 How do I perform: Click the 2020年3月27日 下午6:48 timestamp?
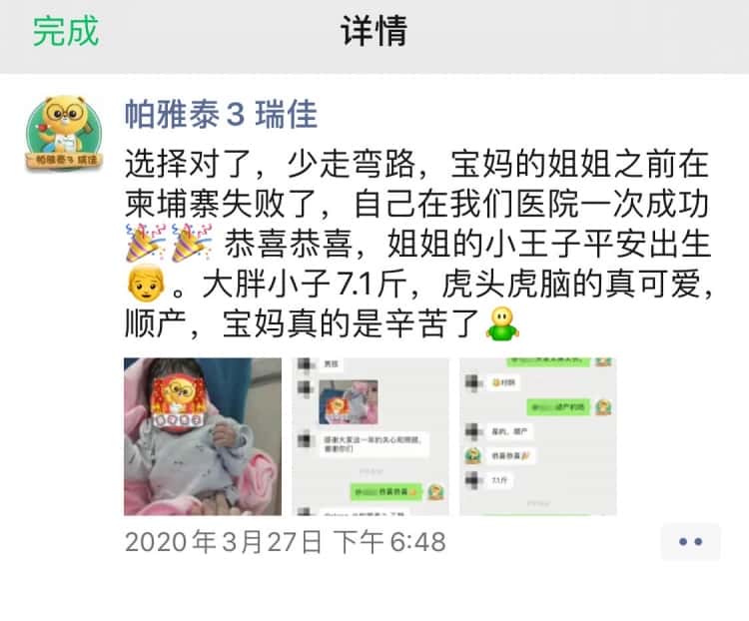coord(286,542)
